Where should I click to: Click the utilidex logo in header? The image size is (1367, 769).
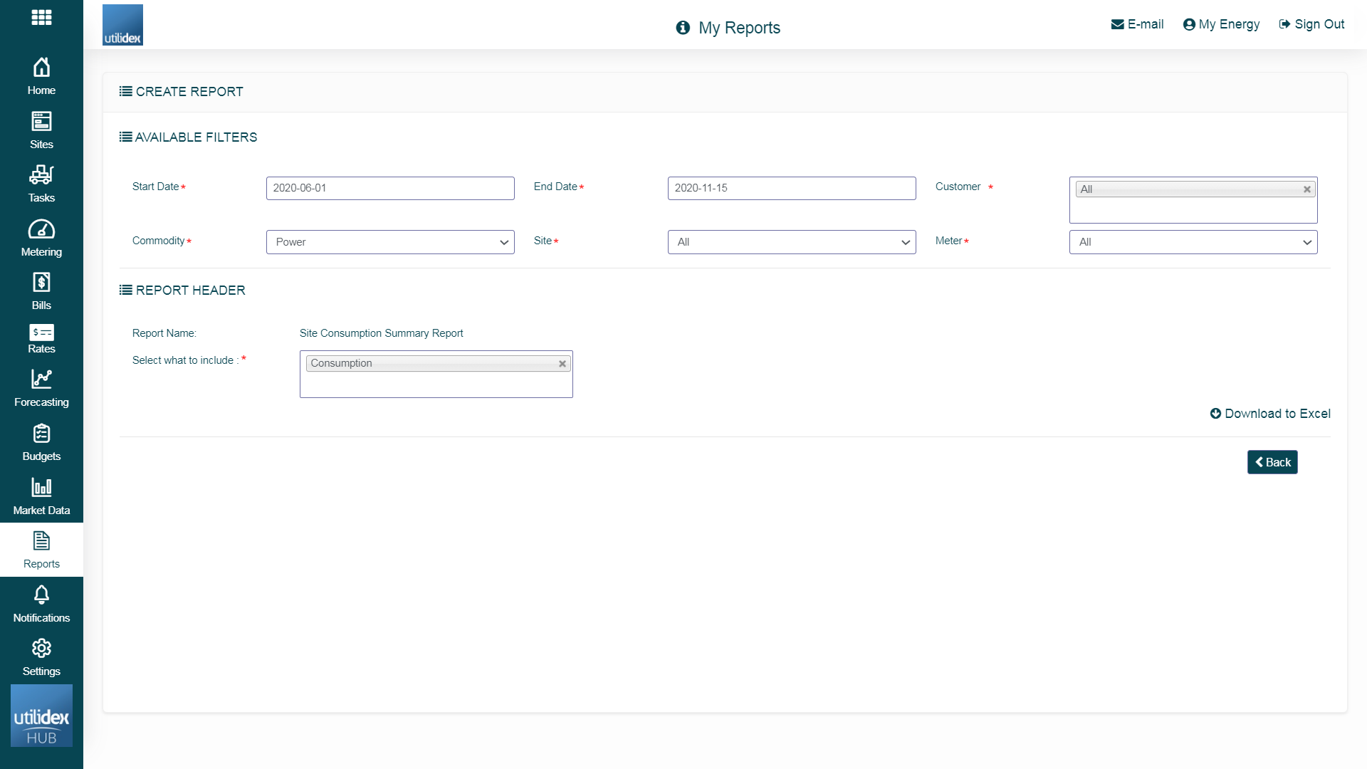click(x=122, y=25)
